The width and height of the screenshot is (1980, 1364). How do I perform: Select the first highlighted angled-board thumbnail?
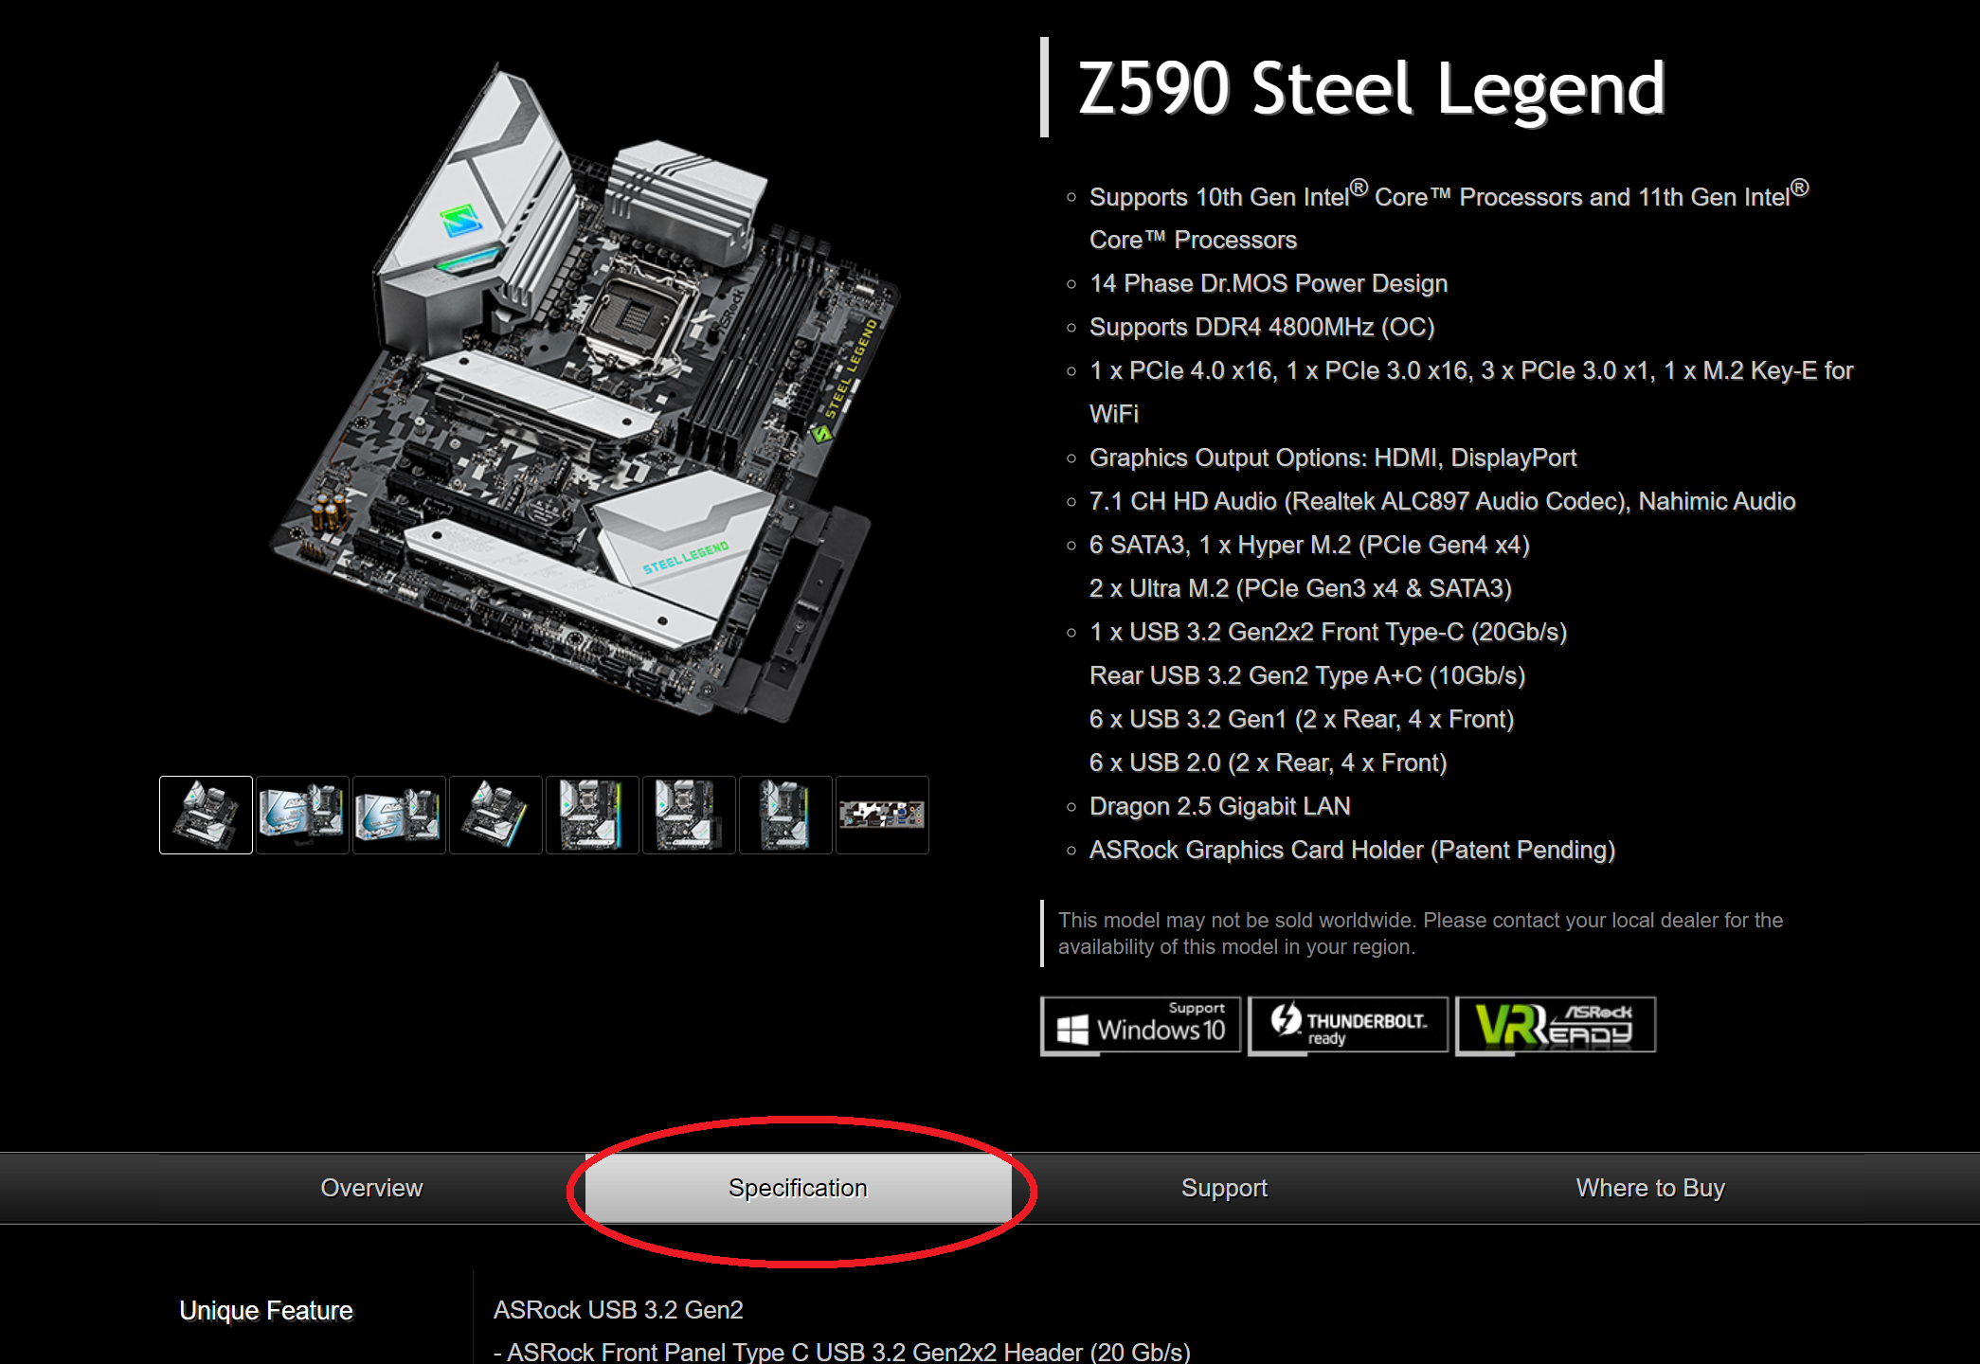click(206, 815)
